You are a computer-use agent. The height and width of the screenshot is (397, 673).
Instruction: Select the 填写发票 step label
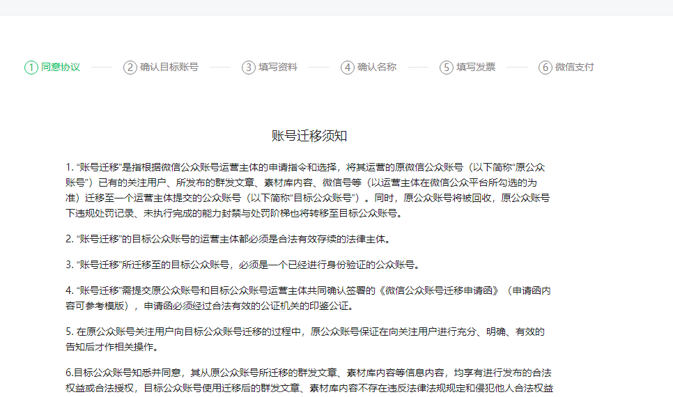pos(476,67)
